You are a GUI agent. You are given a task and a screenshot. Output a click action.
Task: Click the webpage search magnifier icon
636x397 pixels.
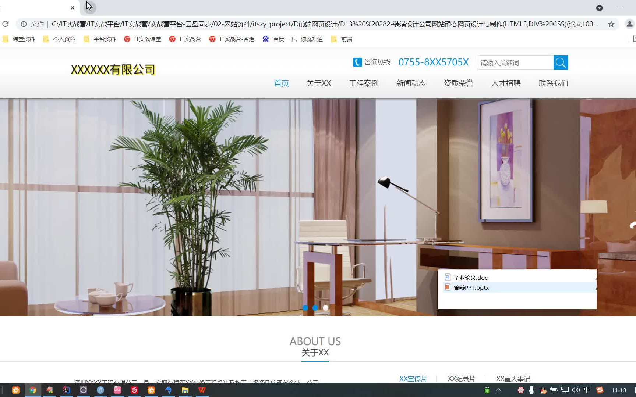(561, 62)
